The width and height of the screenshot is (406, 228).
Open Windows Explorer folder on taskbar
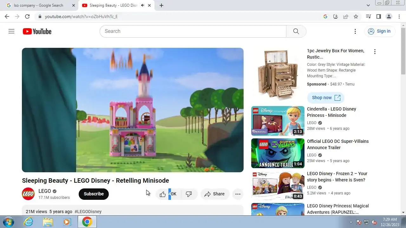48,222
